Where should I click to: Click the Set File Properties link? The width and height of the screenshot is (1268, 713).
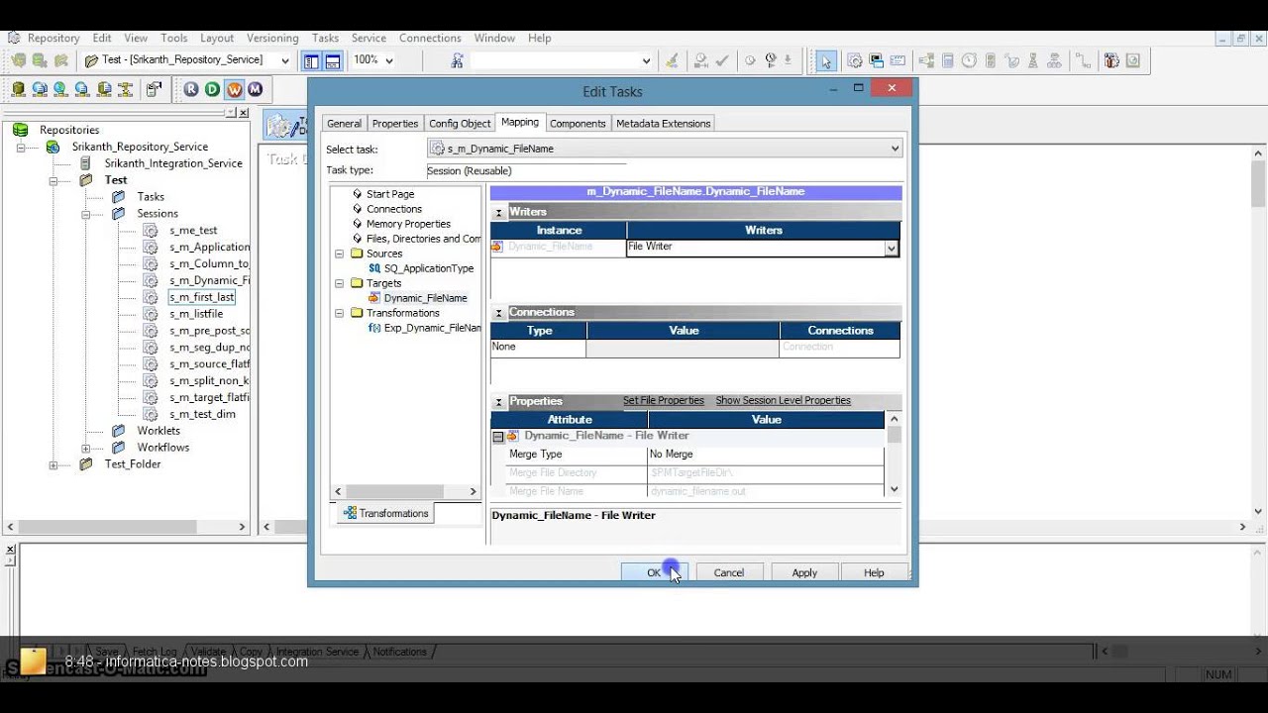664,401
